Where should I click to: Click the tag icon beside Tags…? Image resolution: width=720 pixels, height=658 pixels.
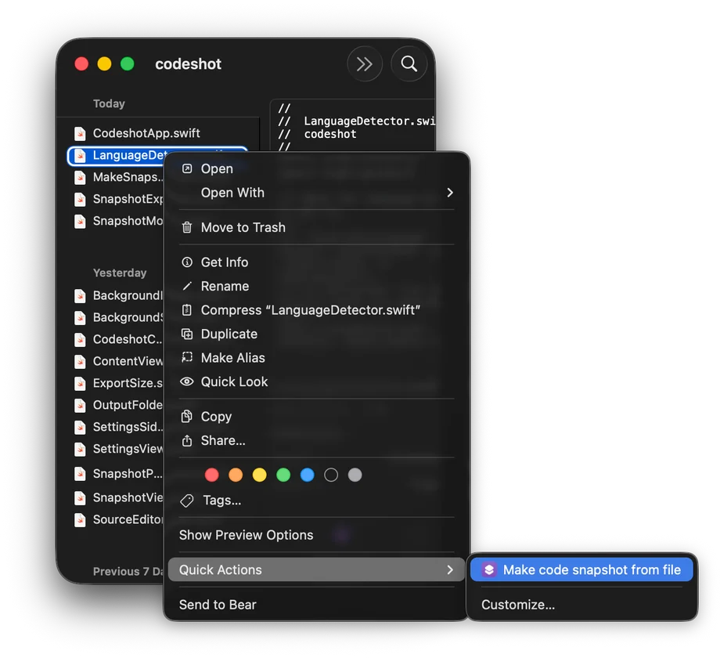click(x=187, y=501)
